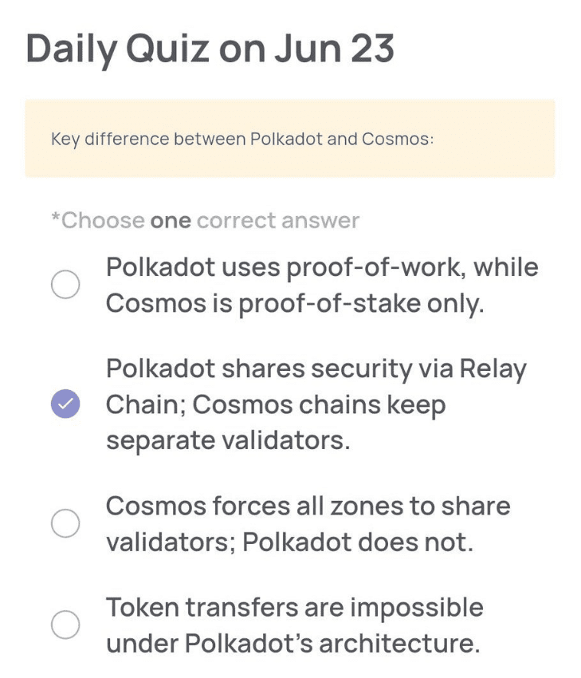Choose the "Token transfers are impossible" radio button
The height and width of the screenshot is (678, 581).
(65, 625)
